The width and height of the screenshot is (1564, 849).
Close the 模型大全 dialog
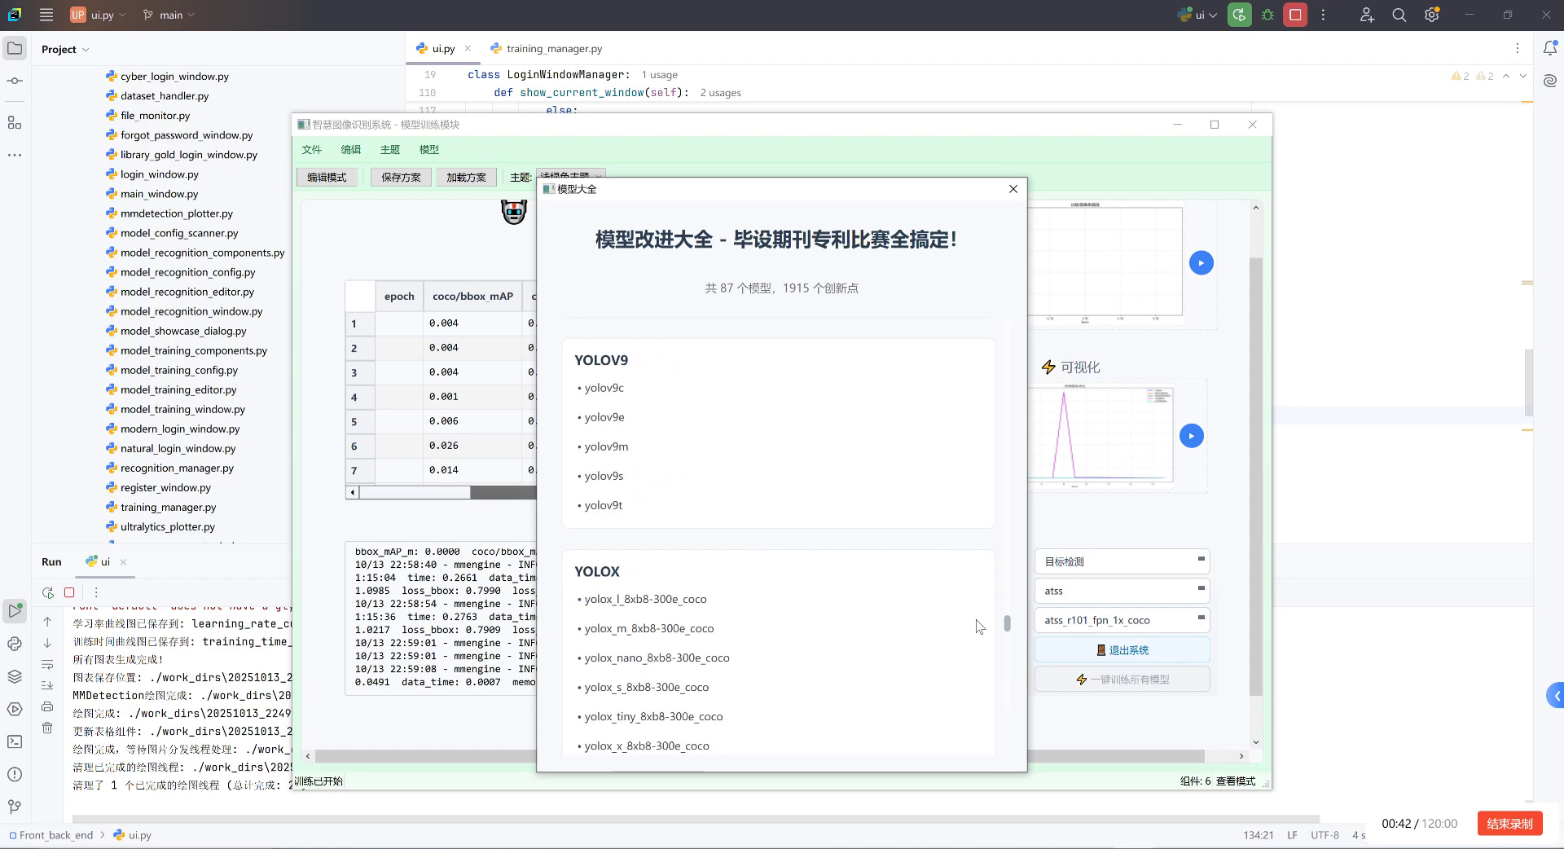(x=1013, y=189)
